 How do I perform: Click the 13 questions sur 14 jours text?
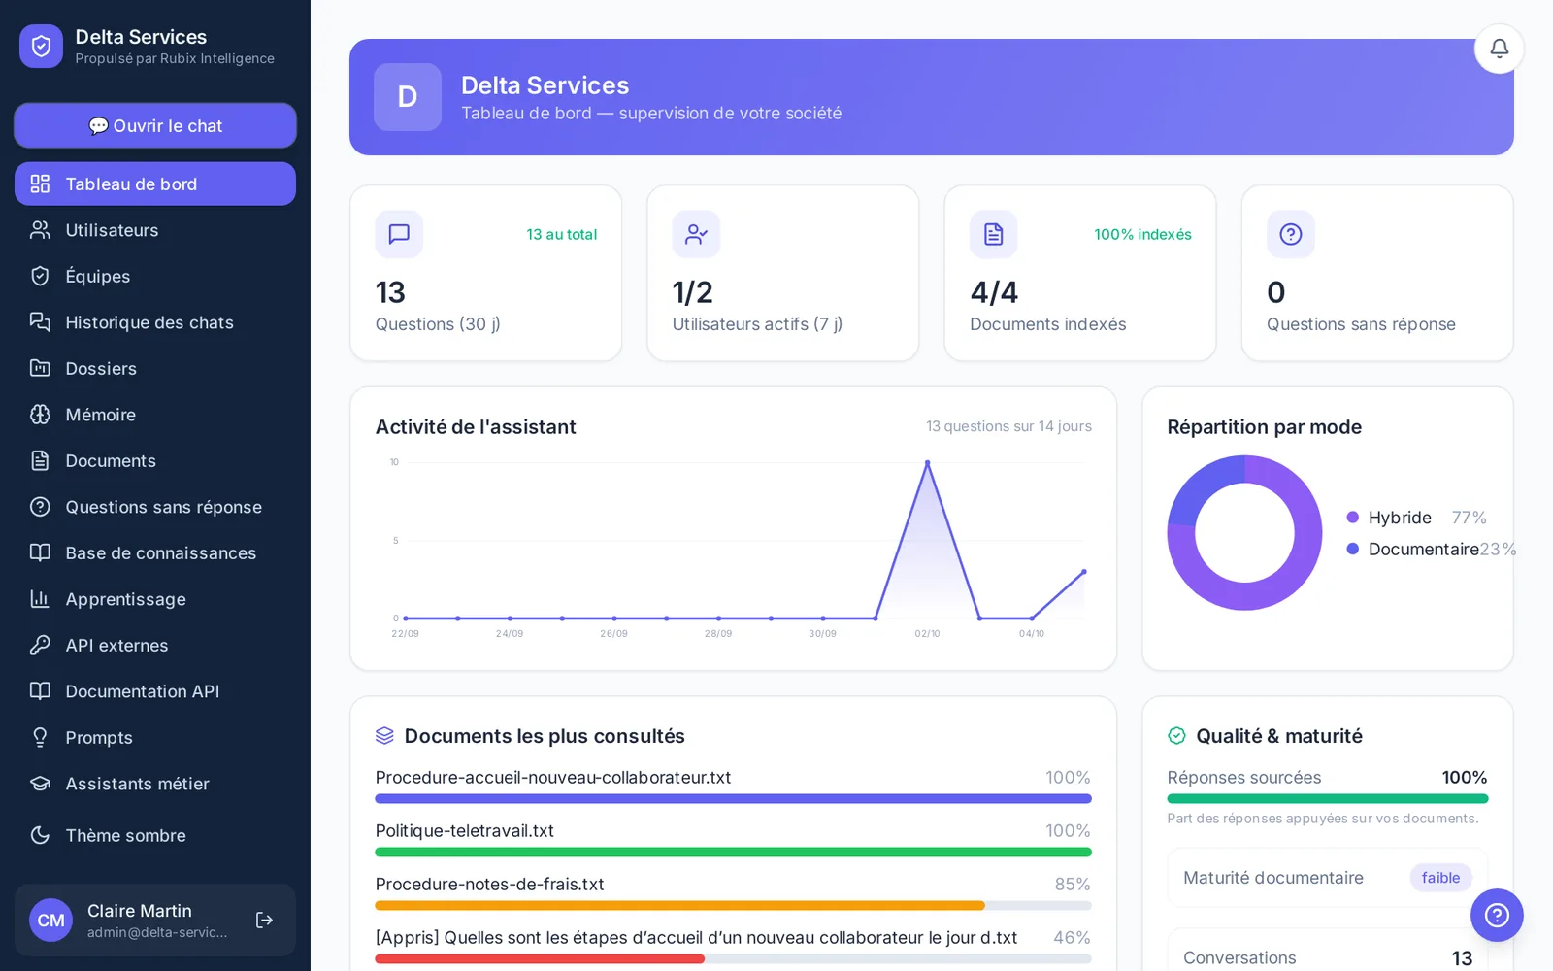click(1008, 426)
